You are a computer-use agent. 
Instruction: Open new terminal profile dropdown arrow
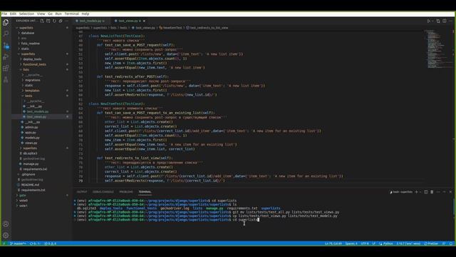420,192
